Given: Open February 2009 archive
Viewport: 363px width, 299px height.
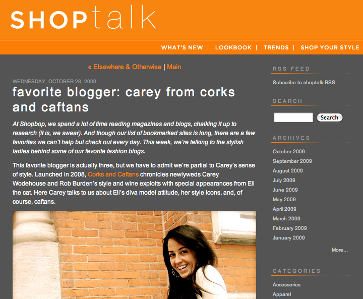Looking at the screenshot, I should [289, 228].
